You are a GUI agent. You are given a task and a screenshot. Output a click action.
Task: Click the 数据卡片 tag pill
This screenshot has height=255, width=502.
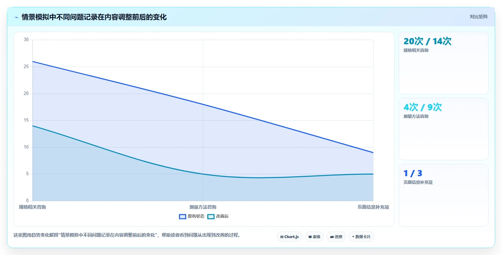[x=361, y=237]
